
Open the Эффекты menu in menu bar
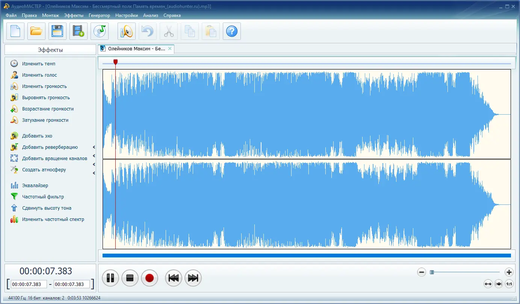(x=74, y=15)
